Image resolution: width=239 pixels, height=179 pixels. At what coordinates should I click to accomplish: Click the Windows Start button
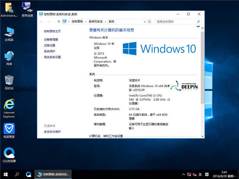tap(6, 174)
